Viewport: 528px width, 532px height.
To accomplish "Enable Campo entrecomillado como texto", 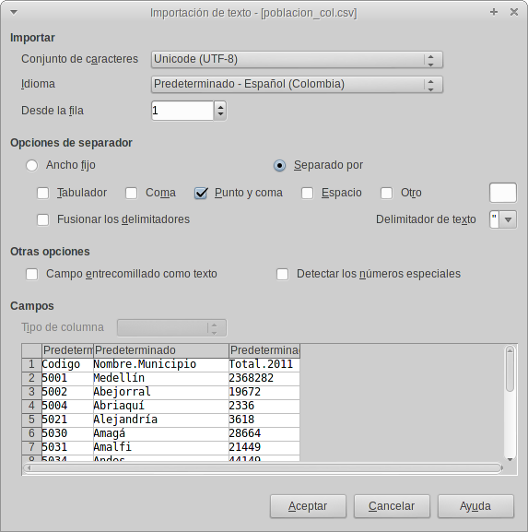I will [32, 274].
